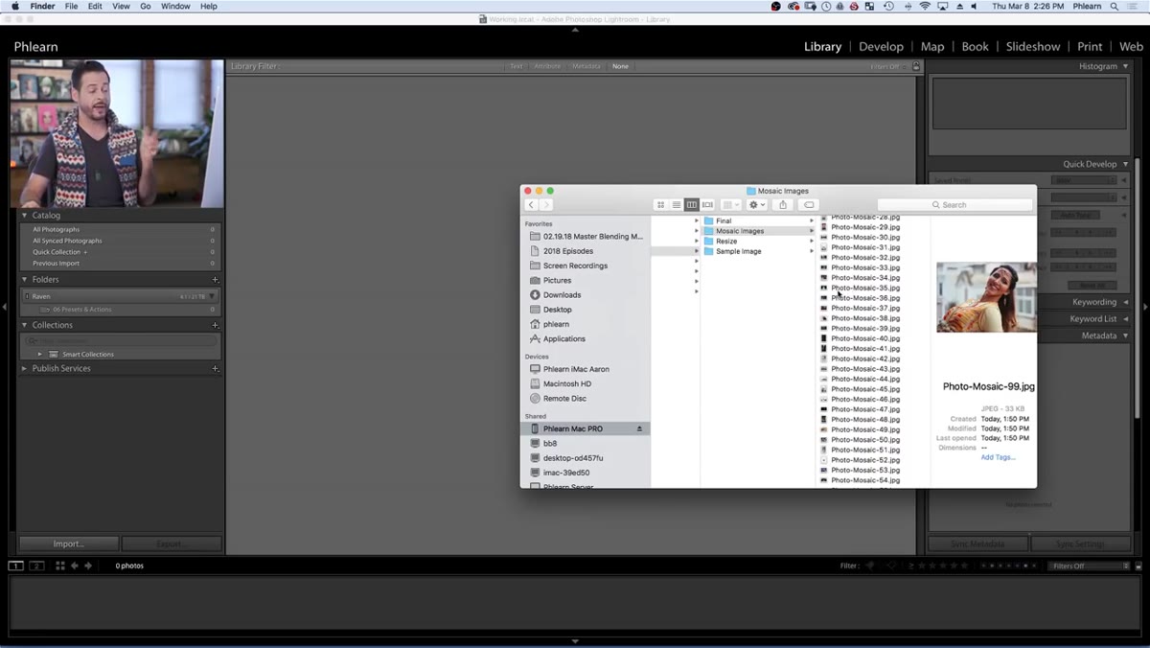Open the Final folder in Finder
Viewport: 1150px width, 648px height.
coord(724,221)
